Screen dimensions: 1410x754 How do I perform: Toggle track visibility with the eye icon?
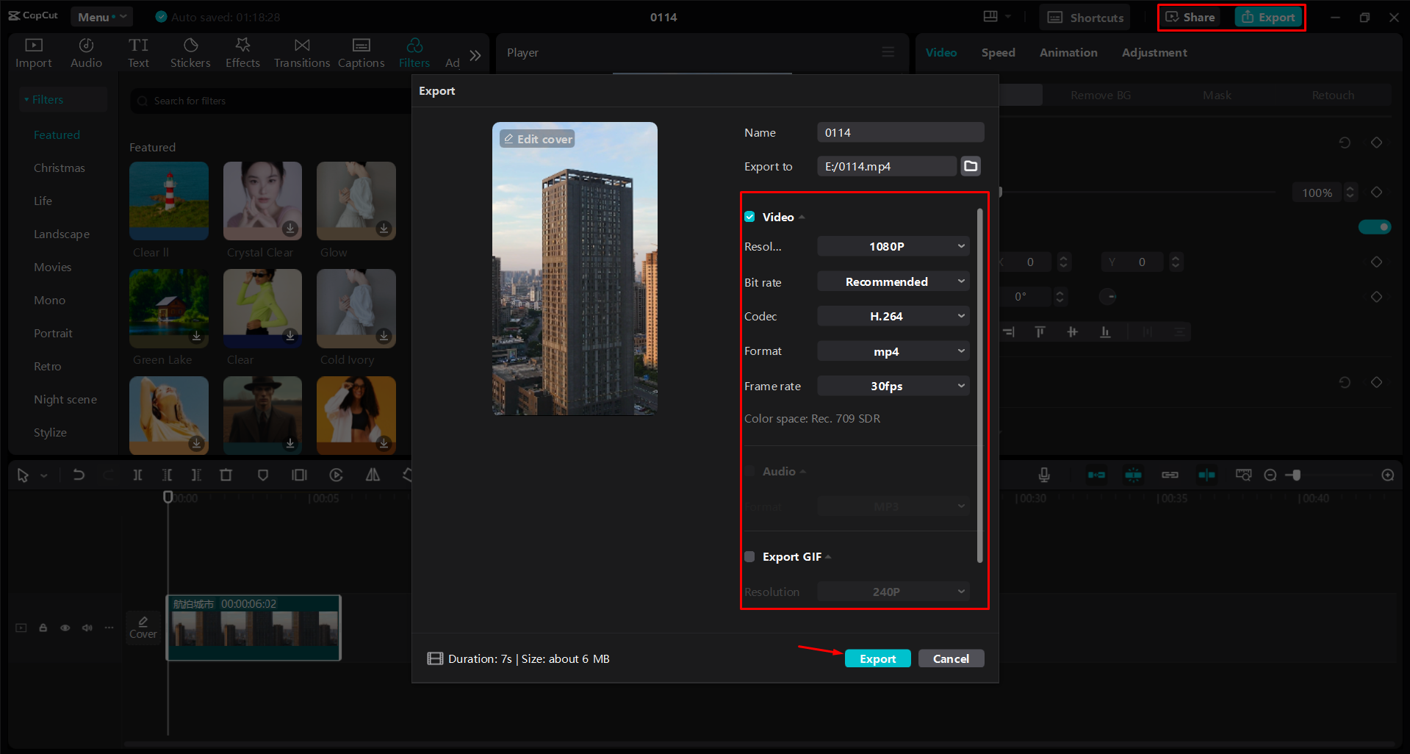65,628
